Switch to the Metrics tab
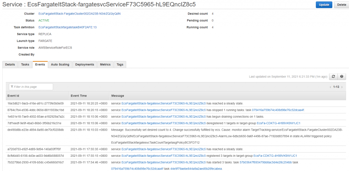 click(x=105, y=64)
